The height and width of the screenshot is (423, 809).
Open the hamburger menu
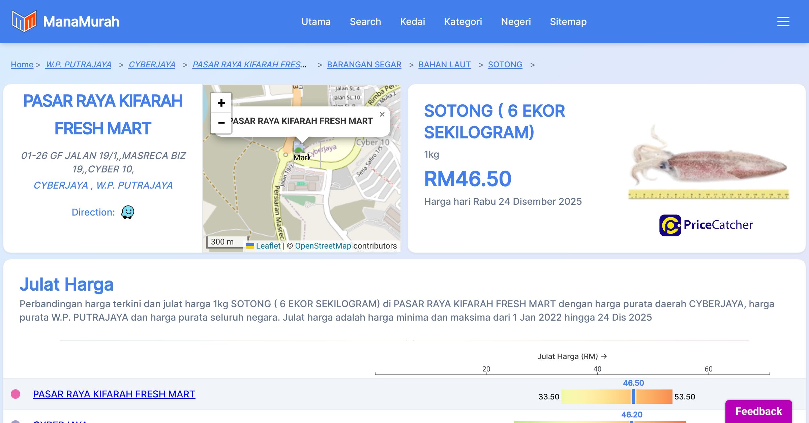(783, 22)
